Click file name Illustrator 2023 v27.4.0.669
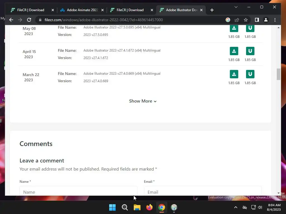 [122, 74]
